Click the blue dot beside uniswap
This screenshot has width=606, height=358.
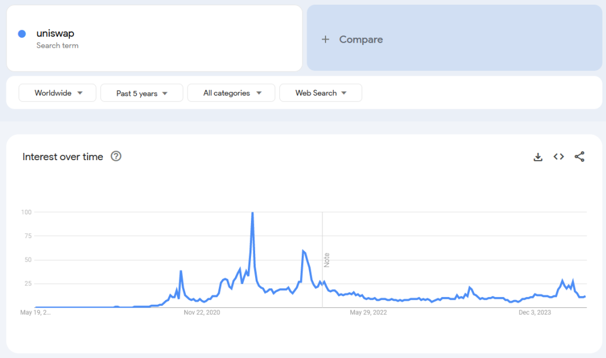[22, 34]
